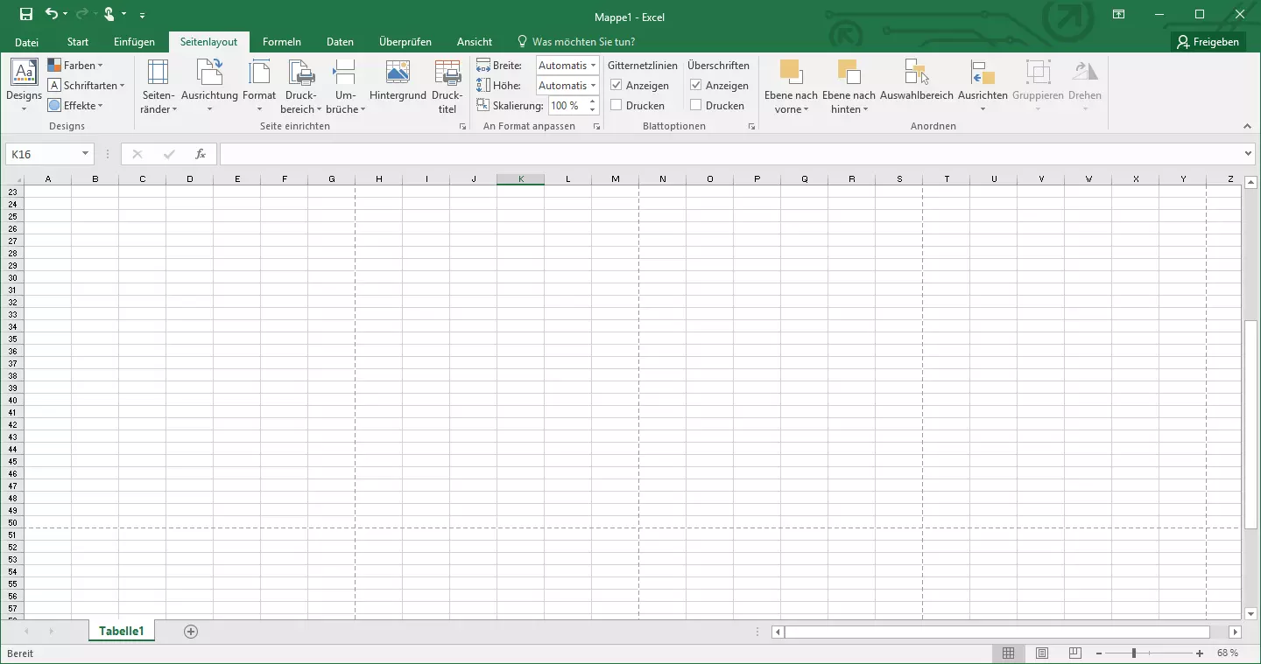The image size is (1261, 664).
Task: Switch to the Einfügen tab
Action: [134, 42]
